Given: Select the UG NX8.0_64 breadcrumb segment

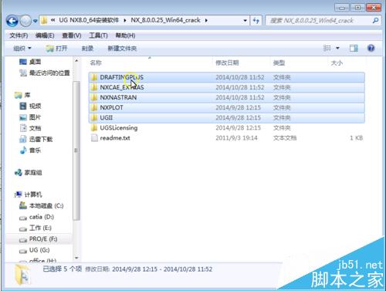Looking at the screenshot, I should pos(89,20).
